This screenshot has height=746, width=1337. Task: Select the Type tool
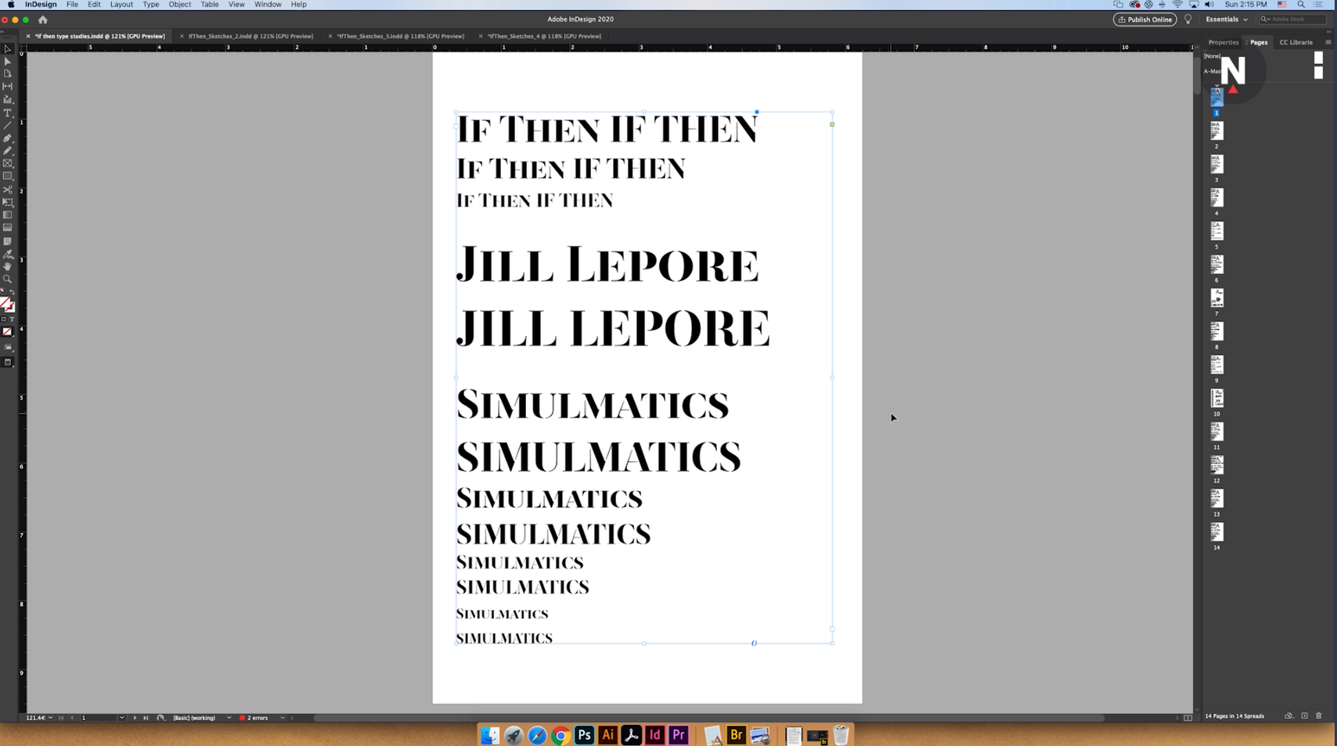(8, 113)
